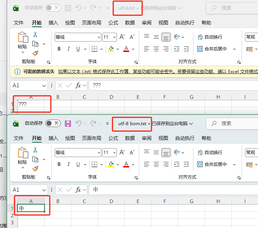
Task: Apply italic formatting in utf-8 bom.txt window
Action: pos(68,164)
